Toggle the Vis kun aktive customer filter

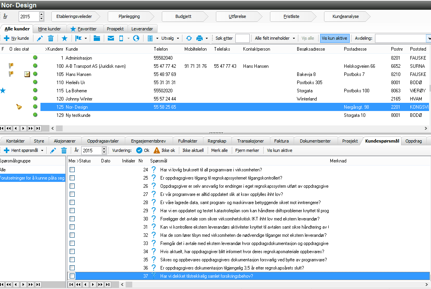tap(335, 38)
